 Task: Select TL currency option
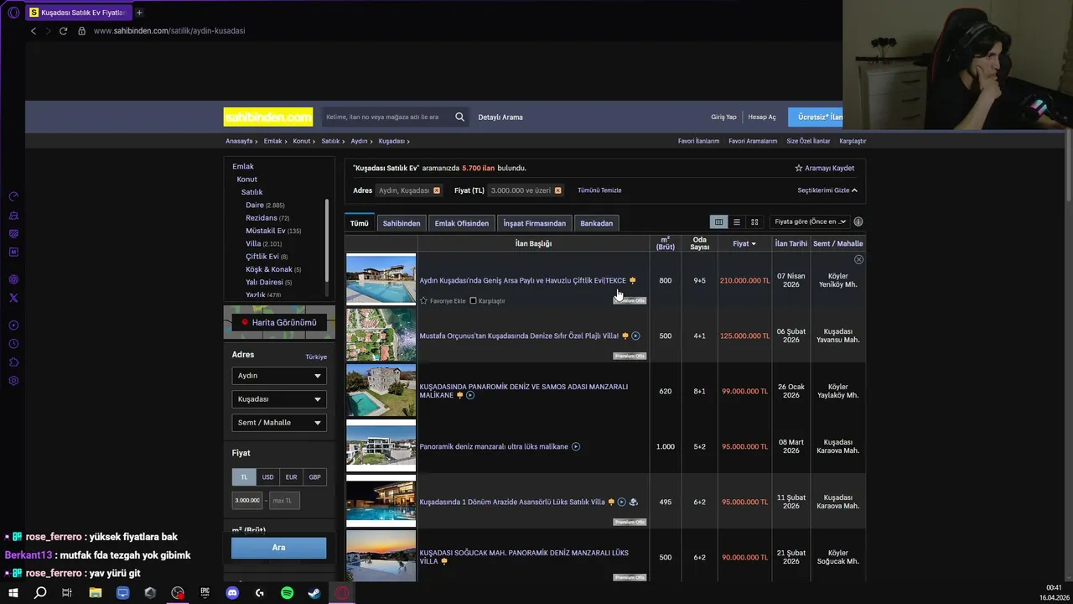point(244,477)
